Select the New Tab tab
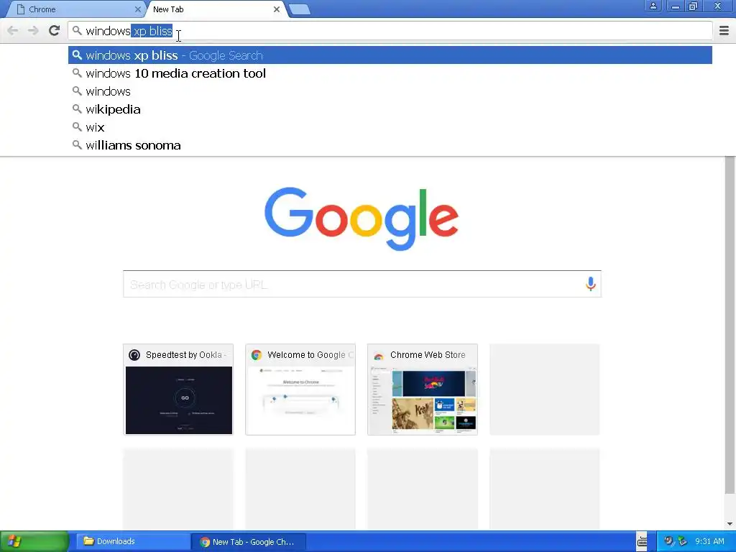The width and height of the screenshot is (736, 552). (x=217, y=9)
